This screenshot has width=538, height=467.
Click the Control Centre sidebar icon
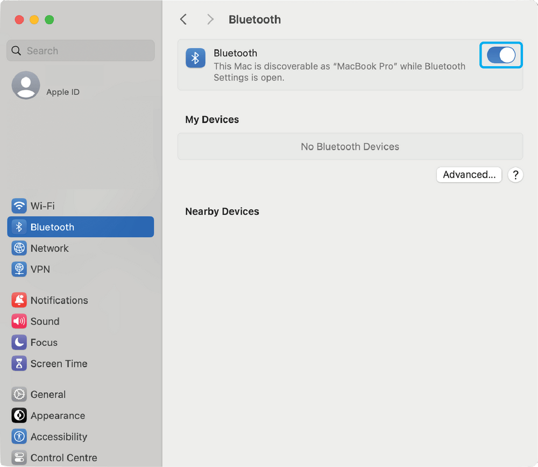(19, 458)
